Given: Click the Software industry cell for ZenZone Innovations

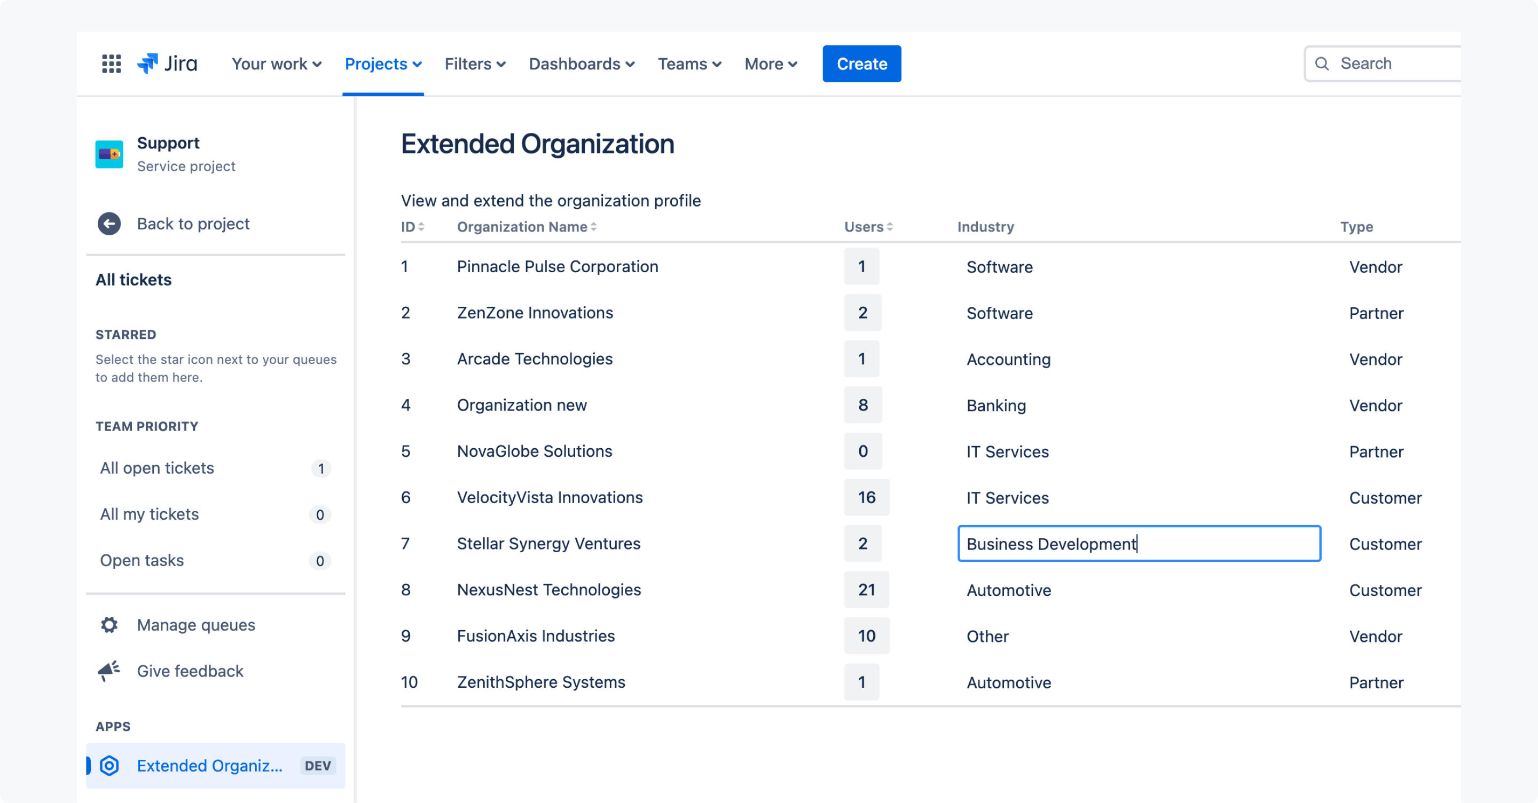Looking at the screenshot, I should [1000, 313].
